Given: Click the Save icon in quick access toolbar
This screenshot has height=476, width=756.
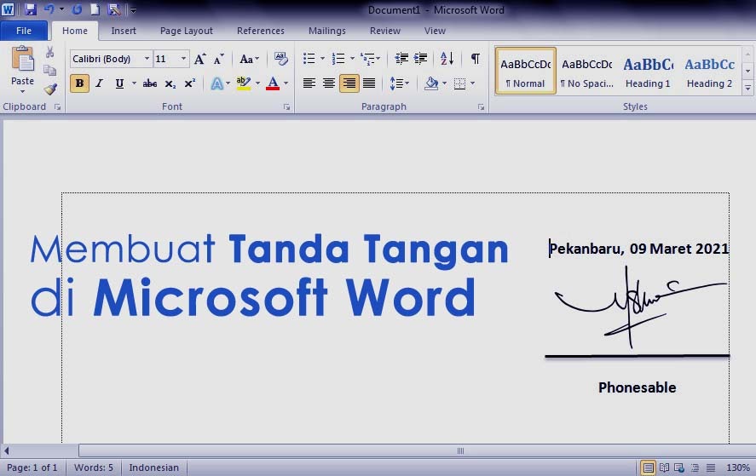Looking at the screenshot, I should click(31, 9).
